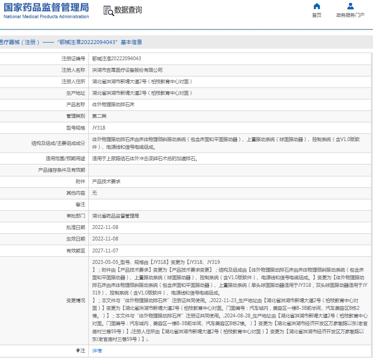Click the 数据查询 search document icon
The height and width of the screenshot is (359, 373).
[x=108, y=11]
